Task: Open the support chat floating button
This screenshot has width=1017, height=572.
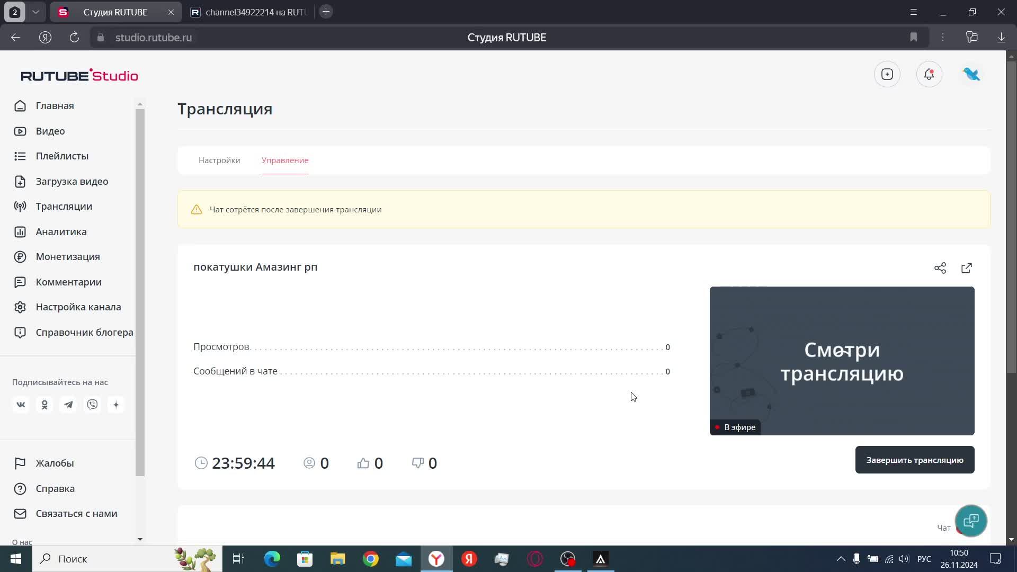Action: 971,521
